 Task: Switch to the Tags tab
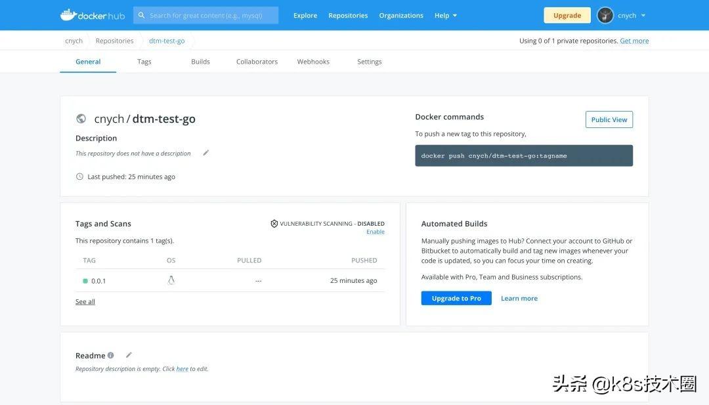144,62
